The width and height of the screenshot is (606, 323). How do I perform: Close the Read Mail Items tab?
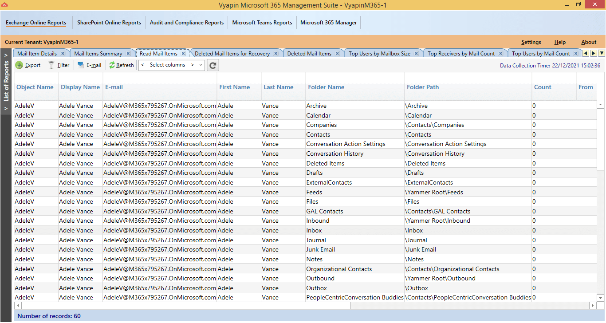[184, 53]
